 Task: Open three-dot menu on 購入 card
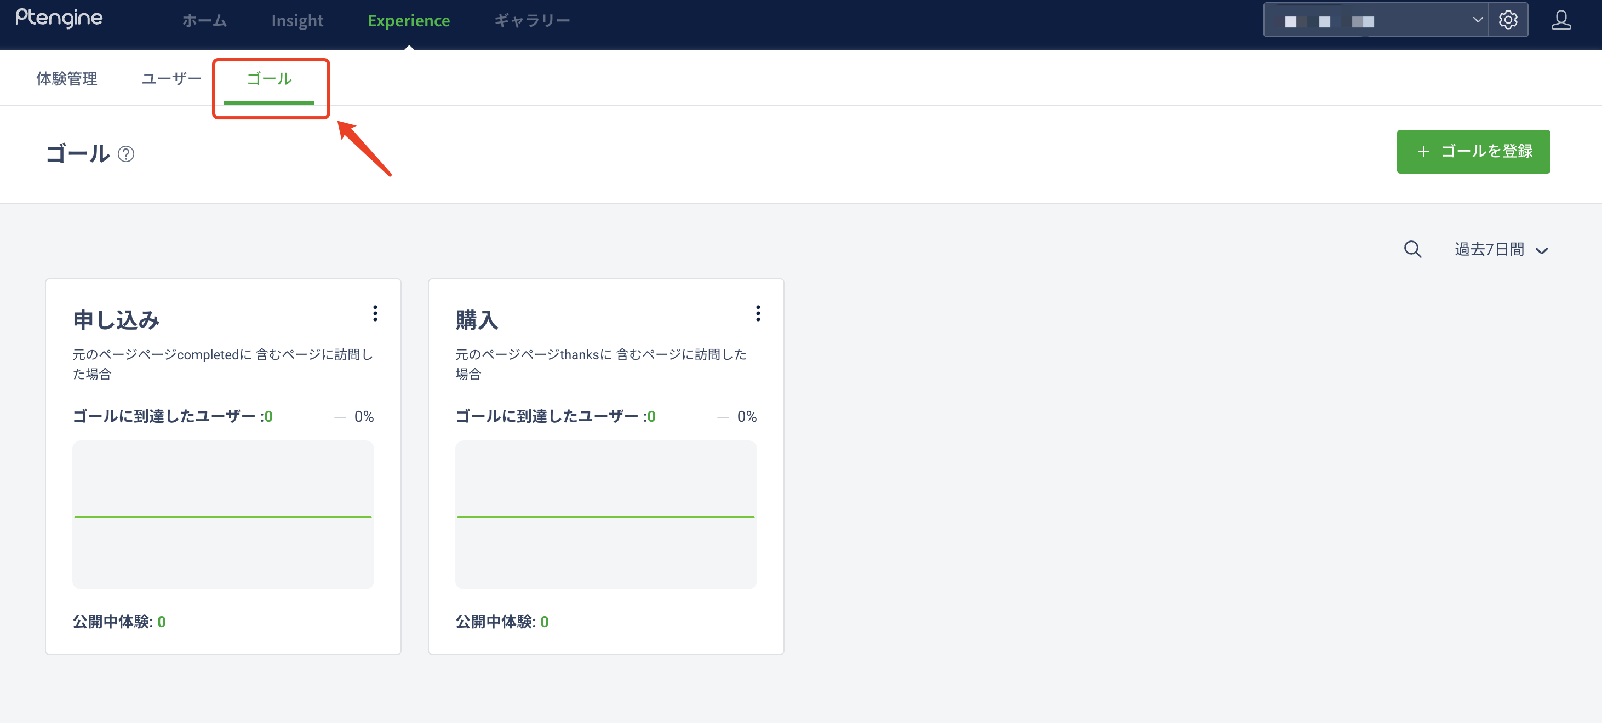(758, 313)
